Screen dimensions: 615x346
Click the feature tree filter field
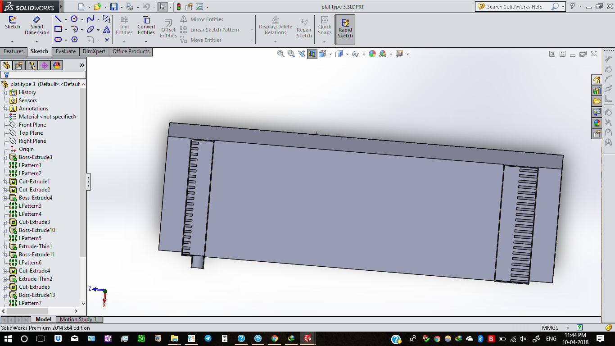point(43,75)
